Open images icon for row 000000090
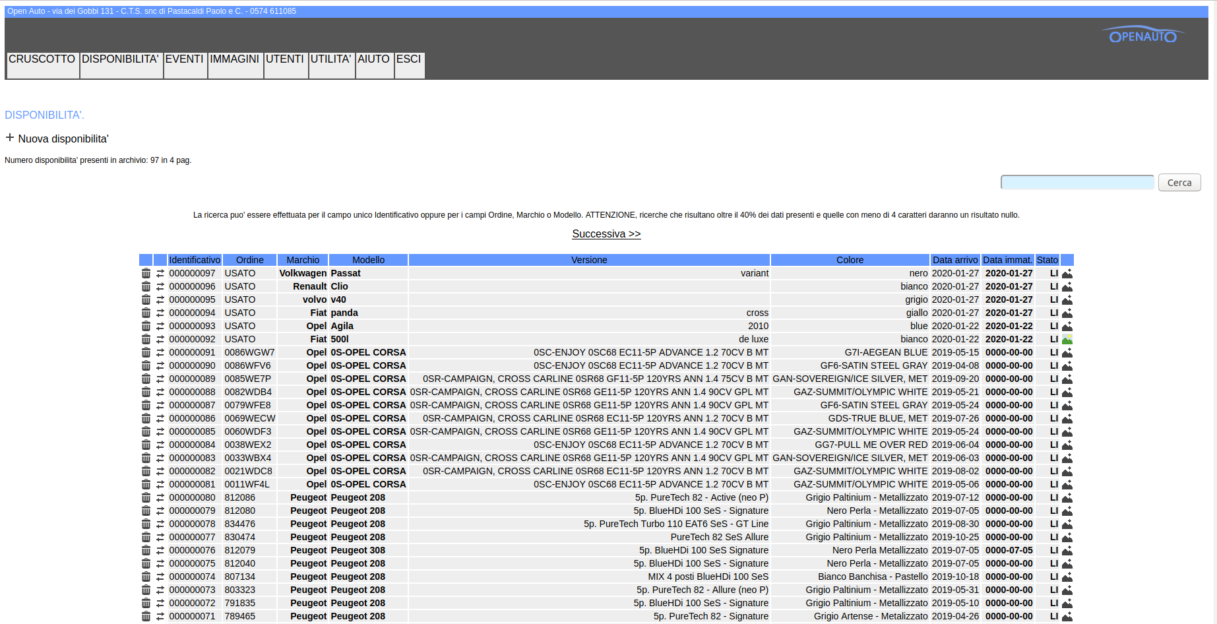Image resolution: width=1217 pixels, height=624 pixels. pos(1067,365)
